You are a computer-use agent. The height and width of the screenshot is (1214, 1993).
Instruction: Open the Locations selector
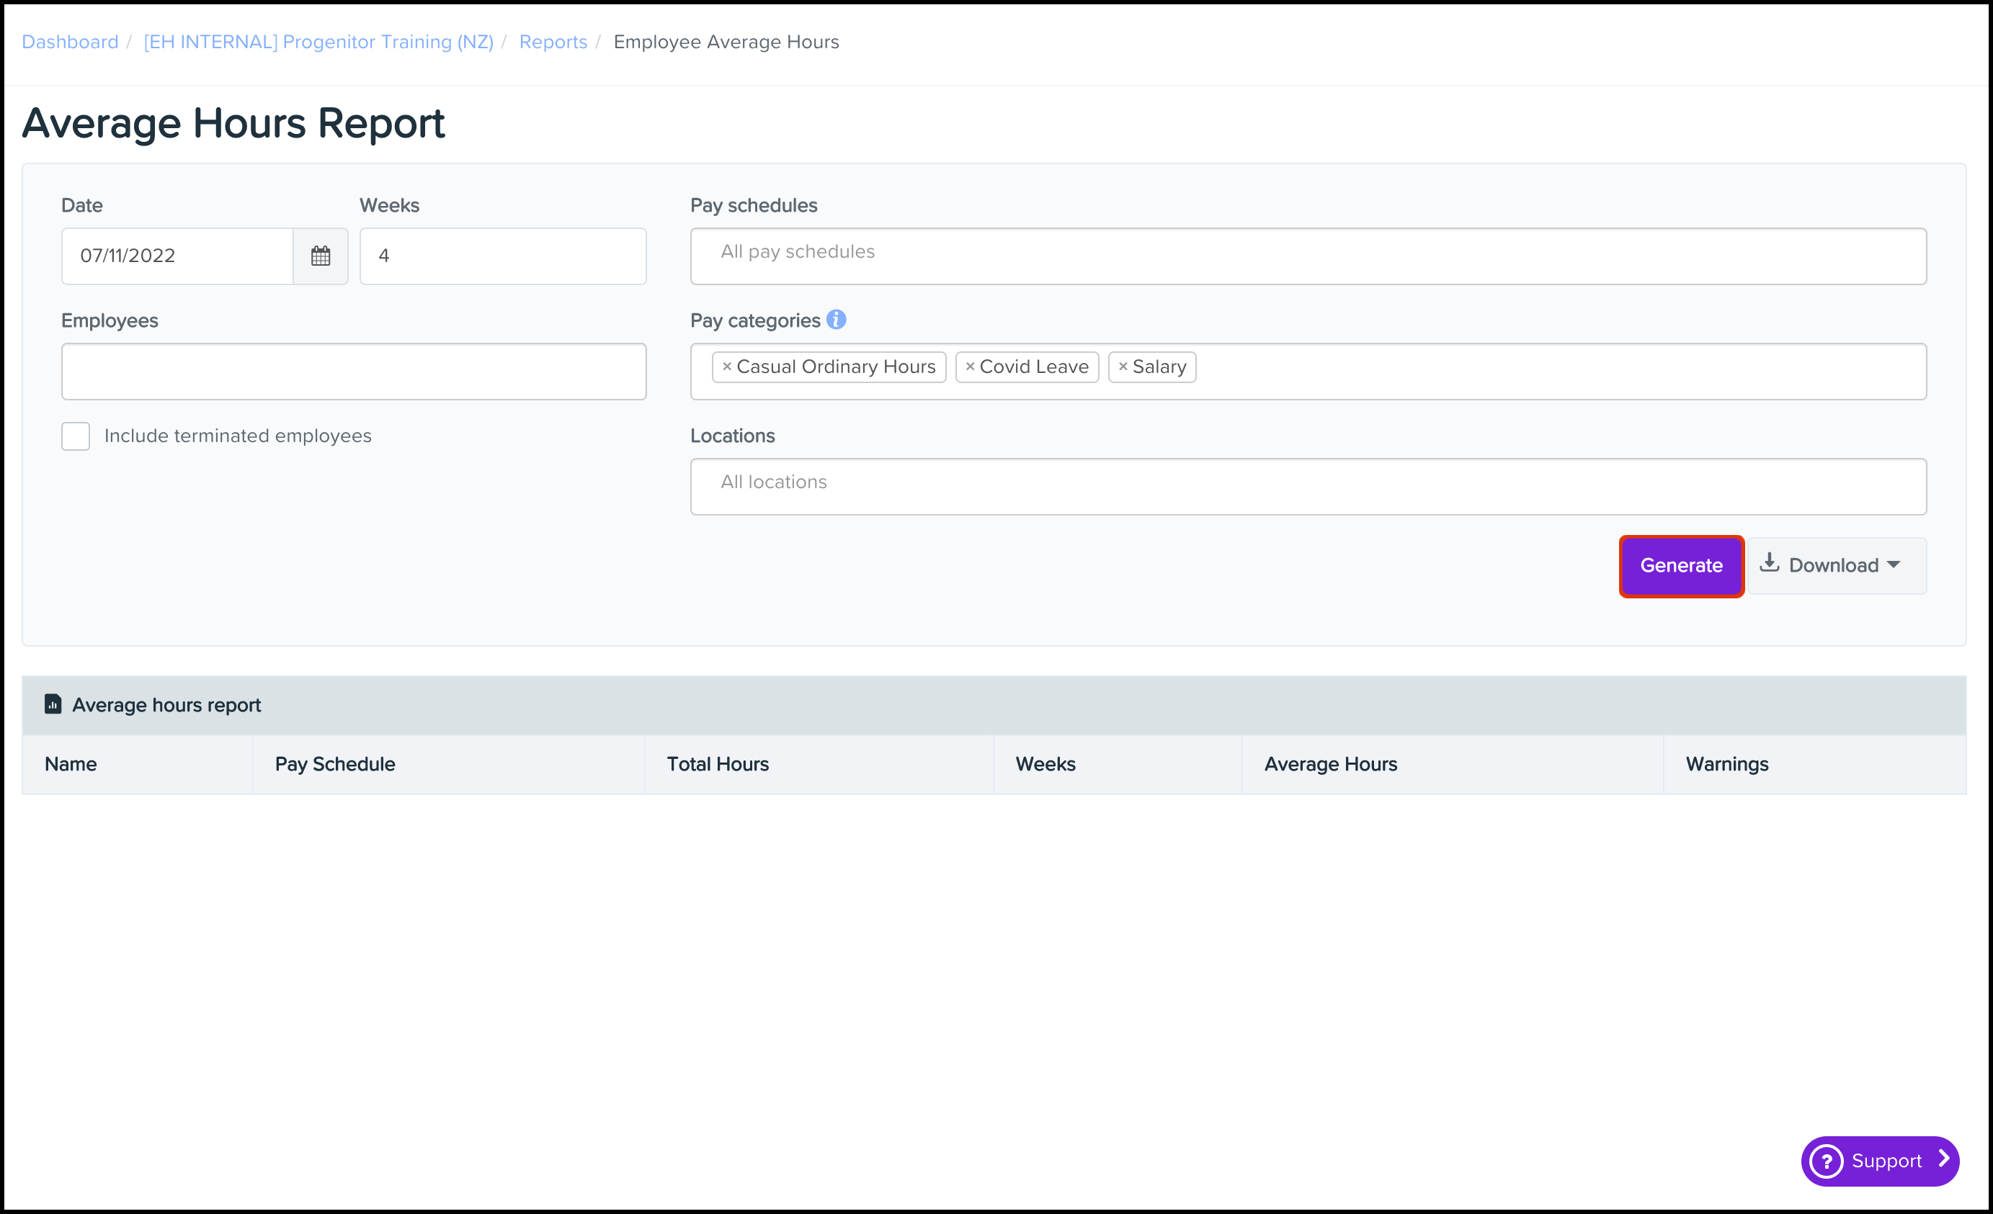tap(1307, 487)
